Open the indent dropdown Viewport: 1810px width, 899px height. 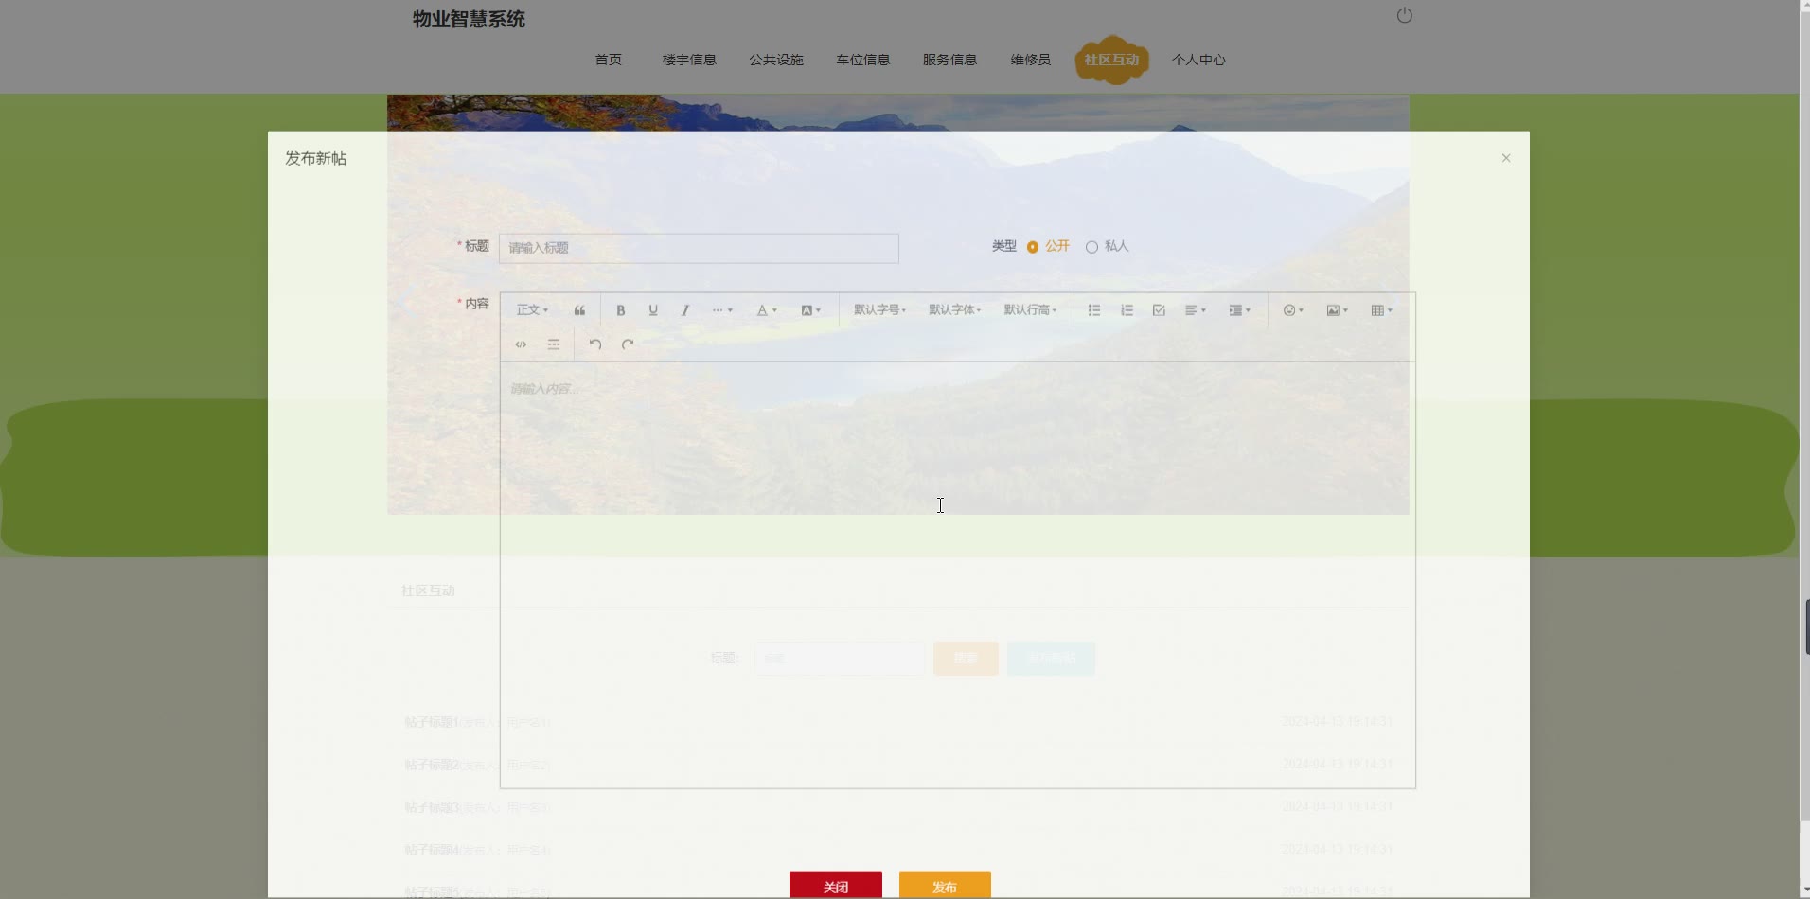(1240, 310)
